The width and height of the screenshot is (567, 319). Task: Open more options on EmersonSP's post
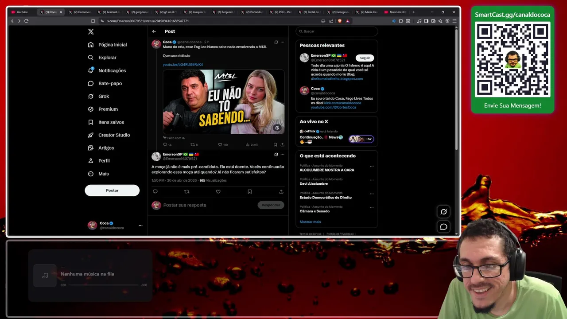click(x=282, y=155)
